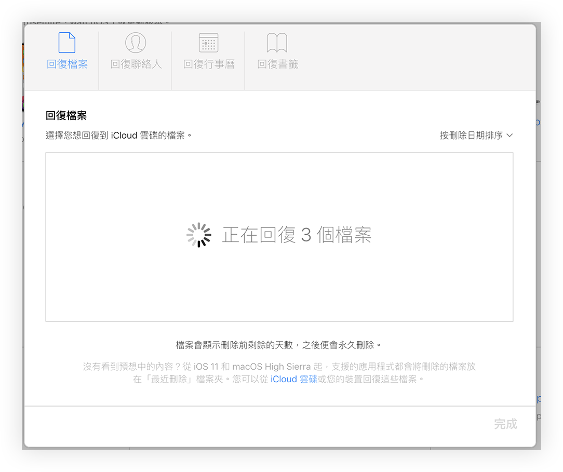
Task: Click the 回復聯絡人 person icon
Action: click(136, 43)
